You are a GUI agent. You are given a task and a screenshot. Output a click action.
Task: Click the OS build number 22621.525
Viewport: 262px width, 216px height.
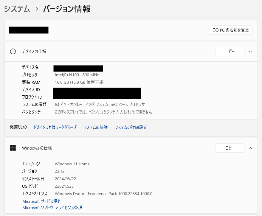coord(64,186)
